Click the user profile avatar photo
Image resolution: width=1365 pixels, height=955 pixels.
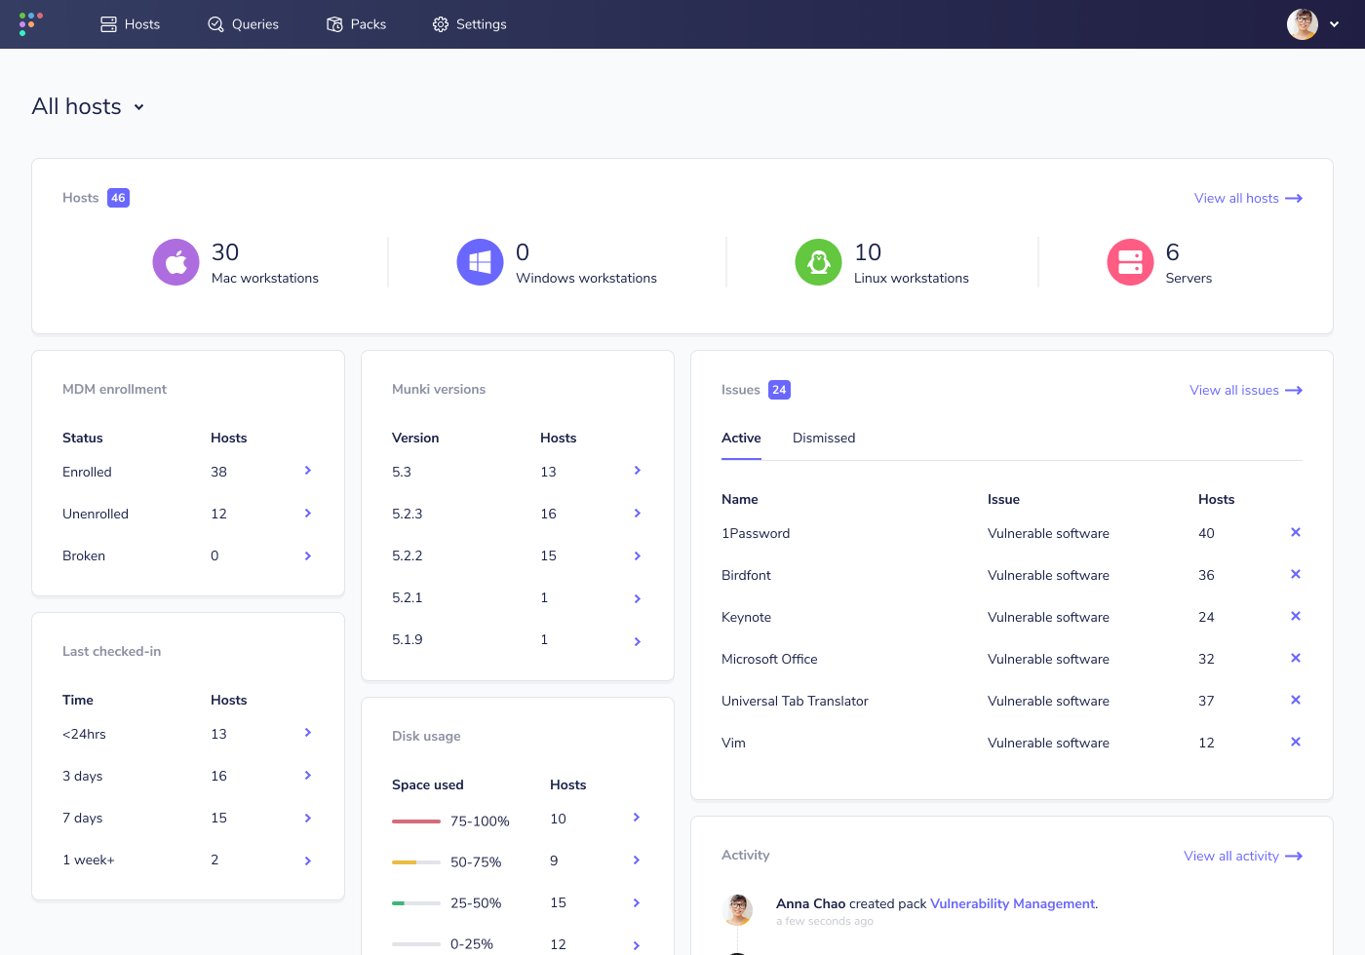click(x=1303, y=23)
